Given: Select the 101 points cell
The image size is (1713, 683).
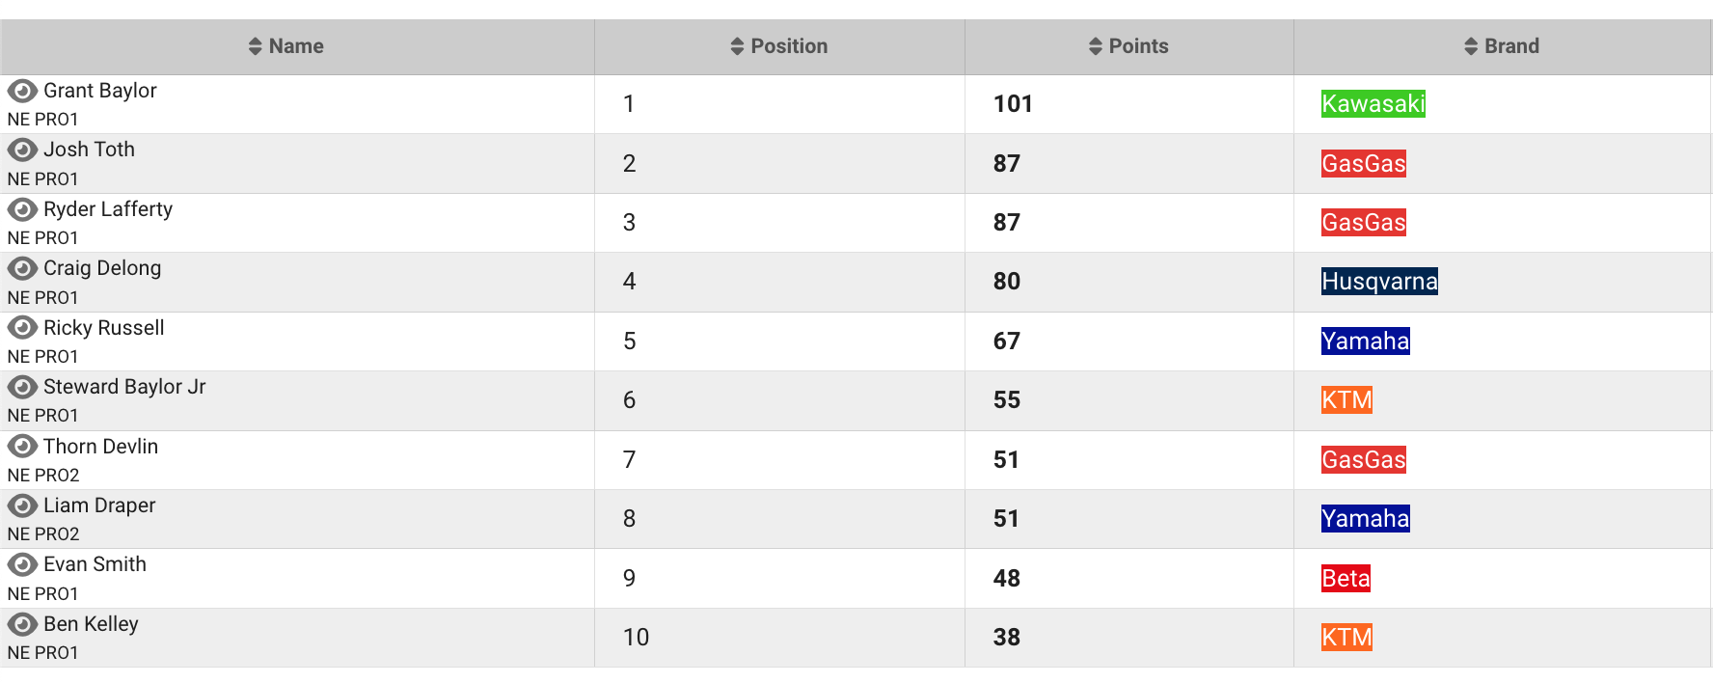Looking at the screenshot, I should (1013, 104).
